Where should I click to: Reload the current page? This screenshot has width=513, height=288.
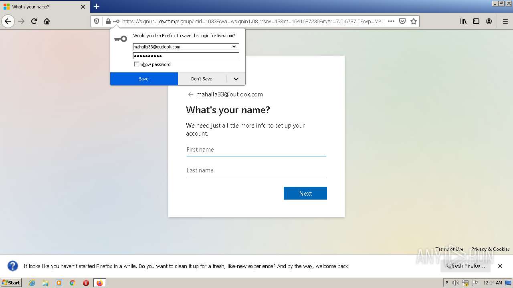pyautogui.click(x=34, y=21)
